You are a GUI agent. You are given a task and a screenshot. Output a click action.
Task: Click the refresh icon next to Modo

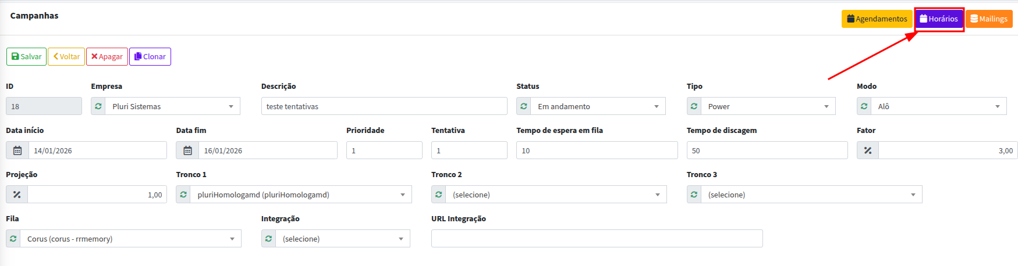pyautogui.click(x=864, y=106)
